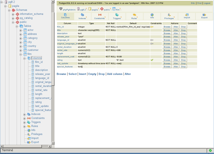Click the sidebar horizontal scrollbar right arrow
This screenshot has width=214, height=154.
coord(53,146)
